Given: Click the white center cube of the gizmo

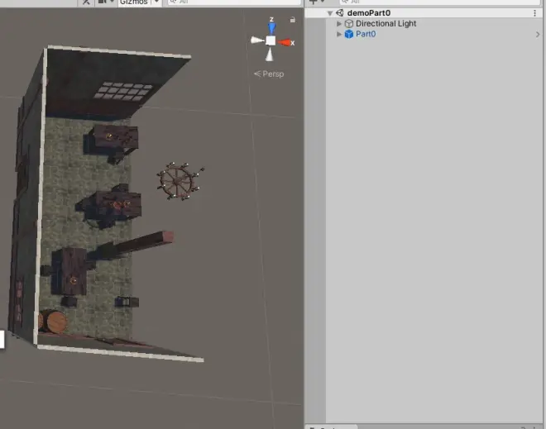Looking at the screenshot, I should pyautogui.click(x=271, y=41).
